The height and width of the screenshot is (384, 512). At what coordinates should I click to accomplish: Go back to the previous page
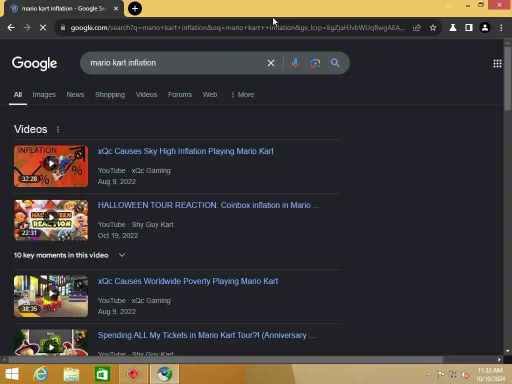pos(11,28)
